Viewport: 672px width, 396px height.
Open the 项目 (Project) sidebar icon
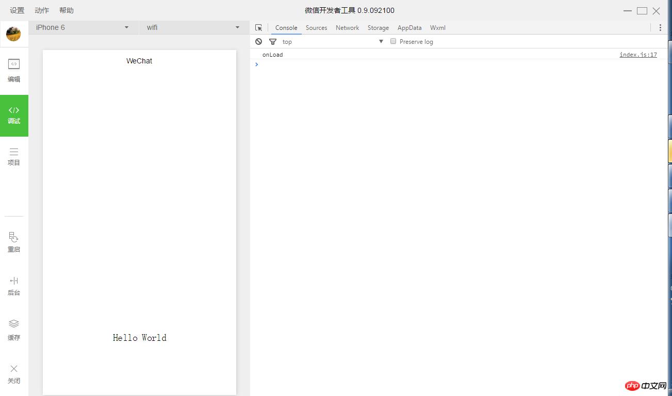click(14, 152)
